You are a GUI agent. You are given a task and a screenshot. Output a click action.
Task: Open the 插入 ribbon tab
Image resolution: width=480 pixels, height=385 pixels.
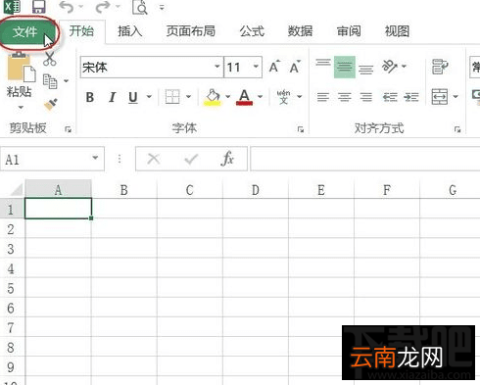tap(130, 31)
